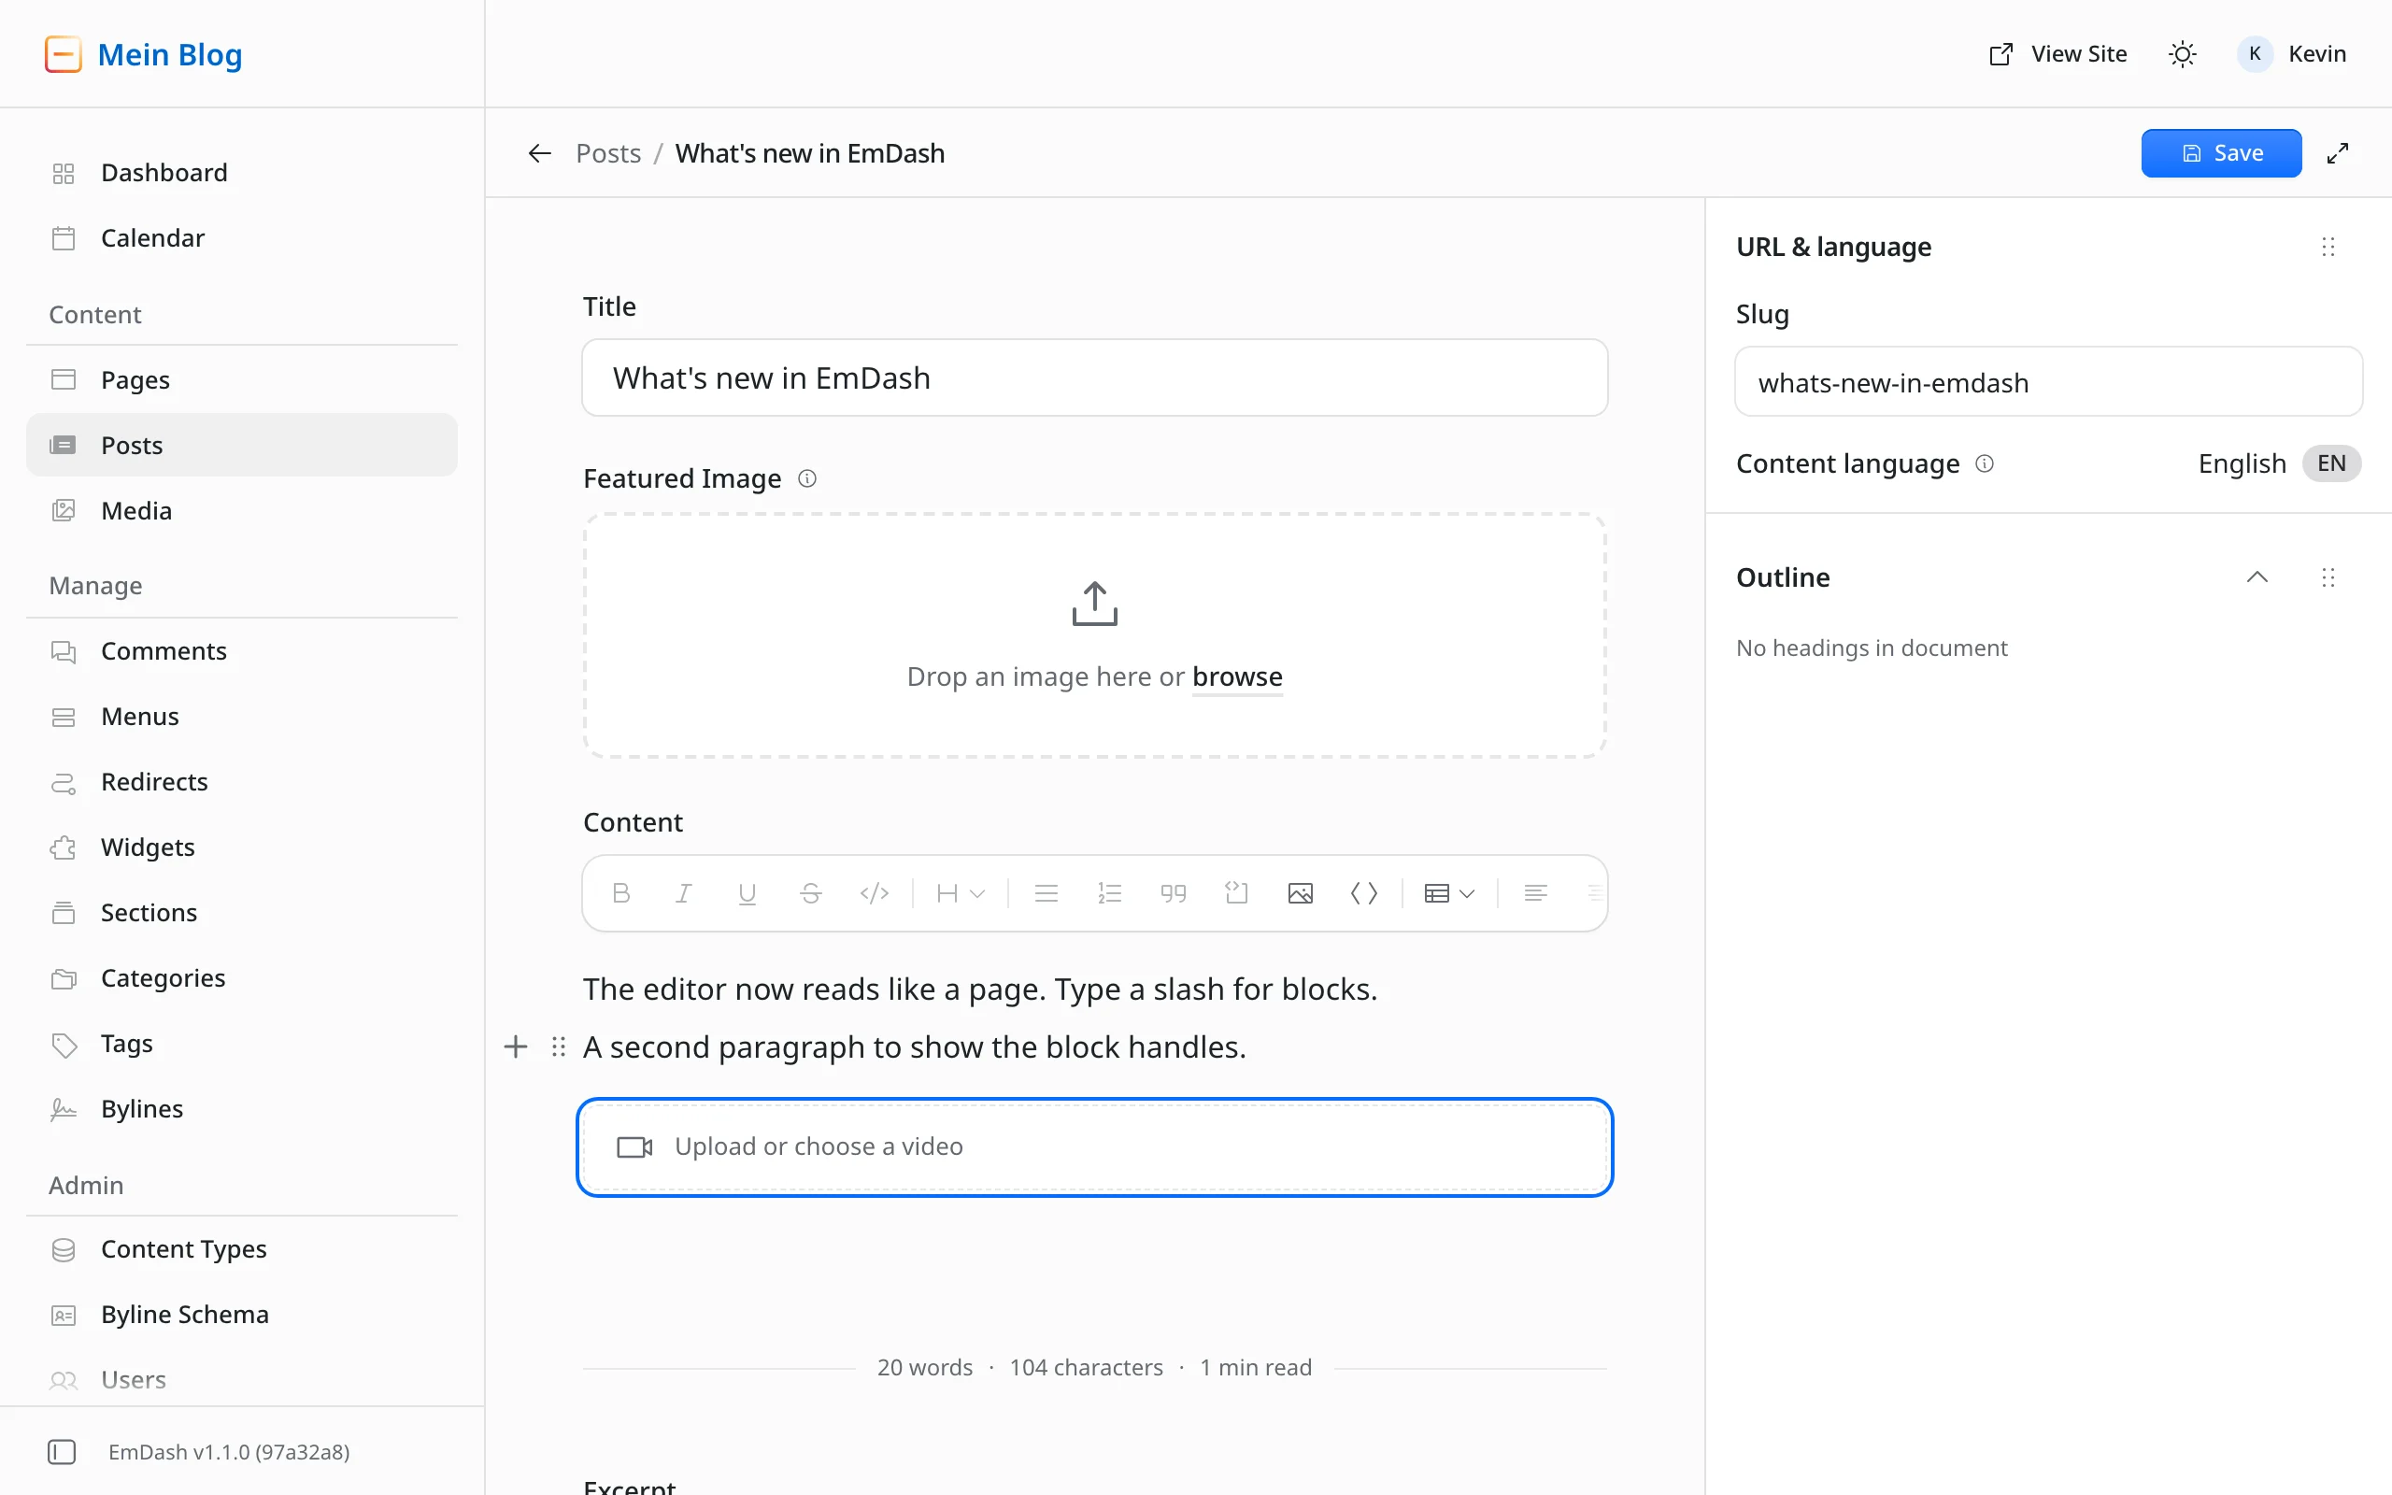The image size is (2392, 1495).
Task: Click the plus icon to add a block
Action: point(516,1046)
